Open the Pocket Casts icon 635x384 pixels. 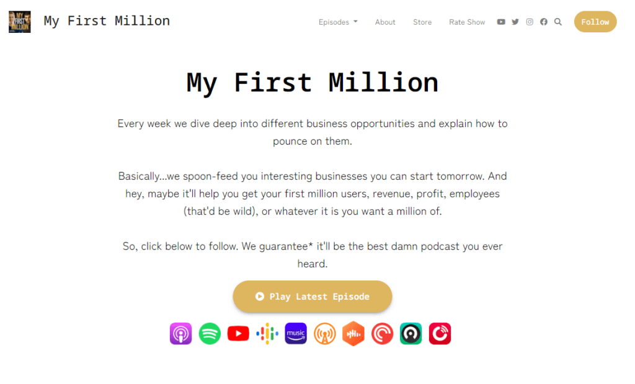[382, 334]
